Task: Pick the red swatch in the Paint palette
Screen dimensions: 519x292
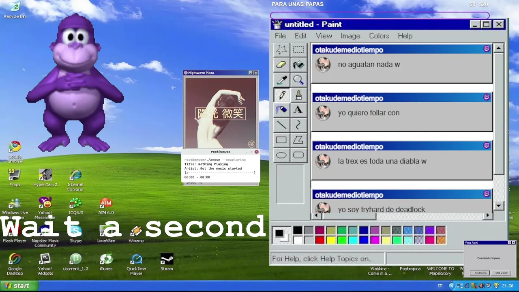Action: (x=320, y=240)
